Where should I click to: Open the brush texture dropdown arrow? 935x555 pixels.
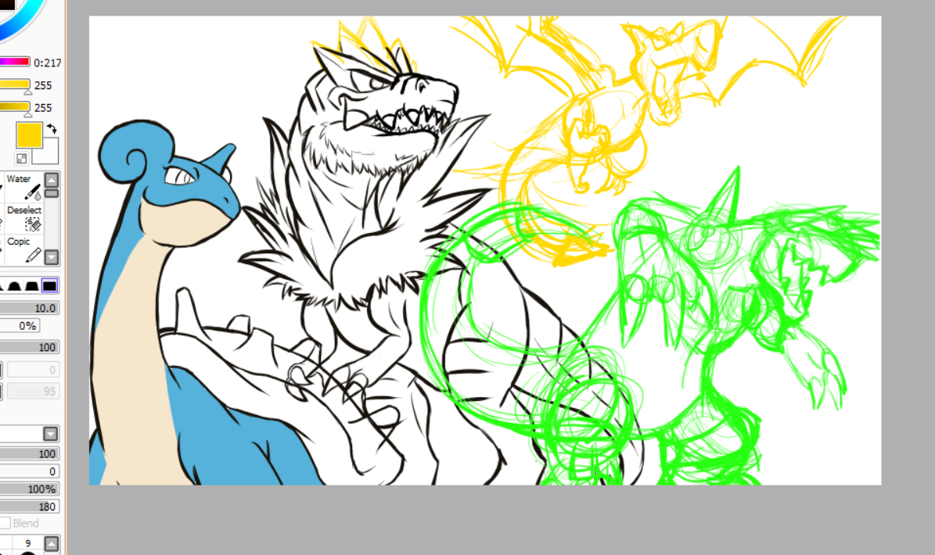click(x=51, y=434)
